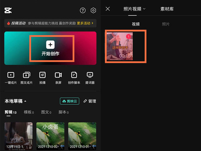The image size is (201, 151).
Task: Select the 模板 templates drafts tab
Action: click(29, 112)
